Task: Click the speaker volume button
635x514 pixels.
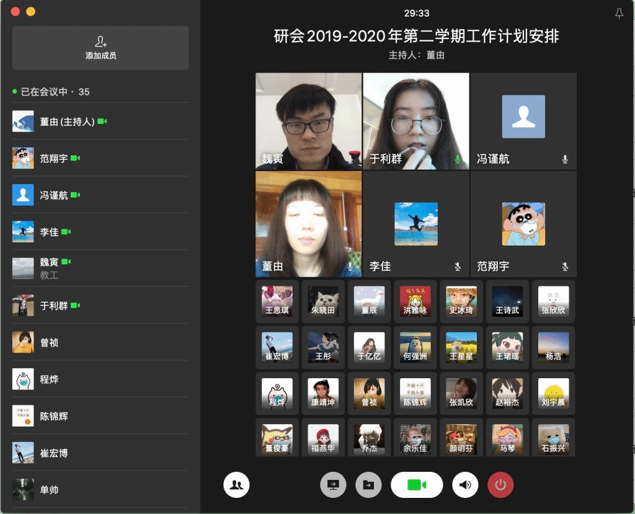Action: pyautogui.click(x=465, y=485)
